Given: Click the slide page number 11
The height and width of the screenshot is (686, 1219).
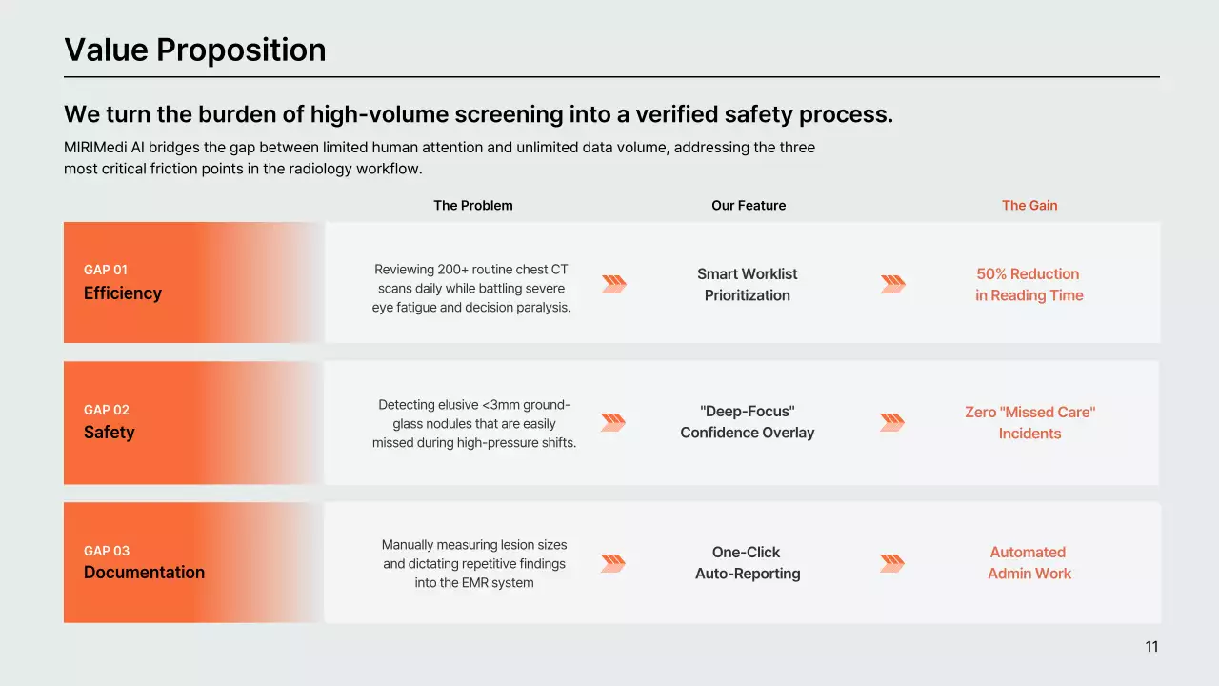Looking at the screenshot, I should 1151,647.
